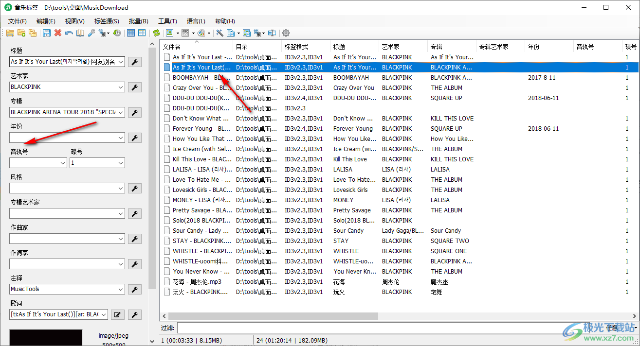
Task: Click the green refresh arrows icon
Action: point(156,33)
